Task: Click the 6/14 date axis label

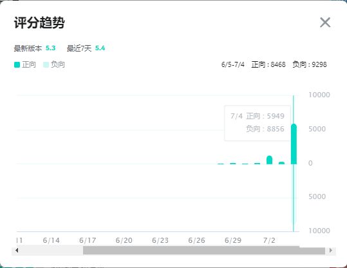Action: point(51,240)
